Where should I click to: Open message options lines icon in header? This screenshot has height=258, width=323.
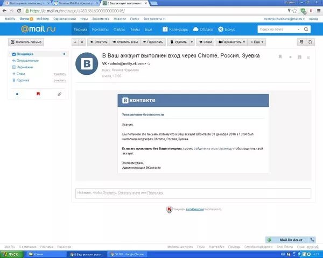[308, 57]
